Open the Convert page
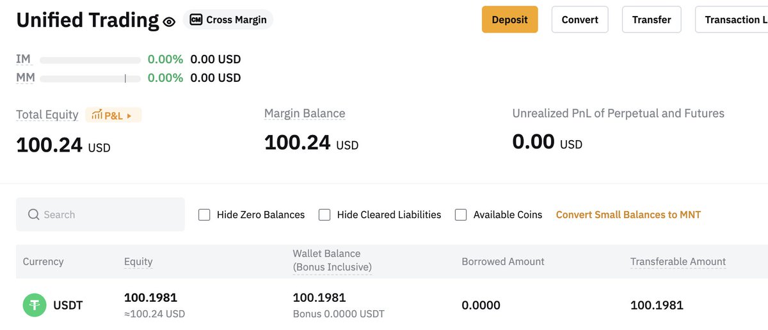The height and width of the screenshot is (330, 768). tap(580, 20)
